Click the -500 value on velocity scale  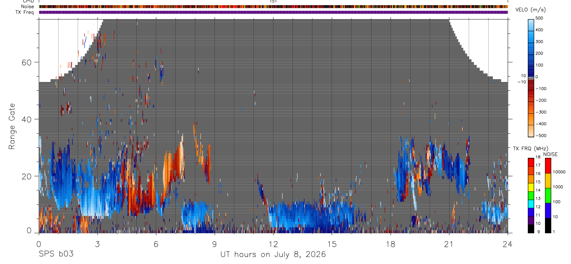[541, 135]
